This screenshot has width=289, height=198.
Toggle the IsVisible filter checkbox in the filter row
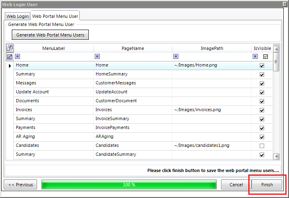click(x=265, y=56)
